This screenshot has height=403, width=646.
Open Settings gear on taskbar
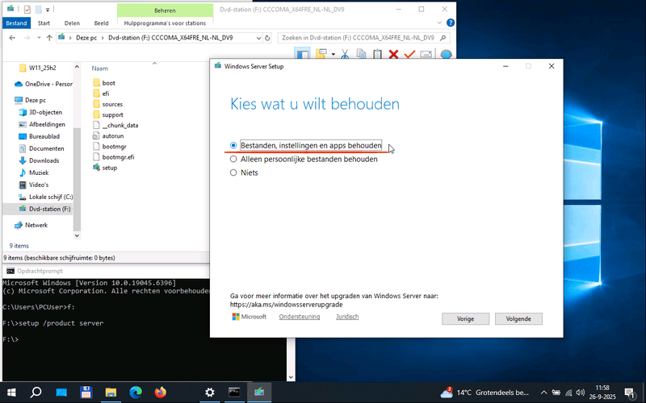coord(210,393)
